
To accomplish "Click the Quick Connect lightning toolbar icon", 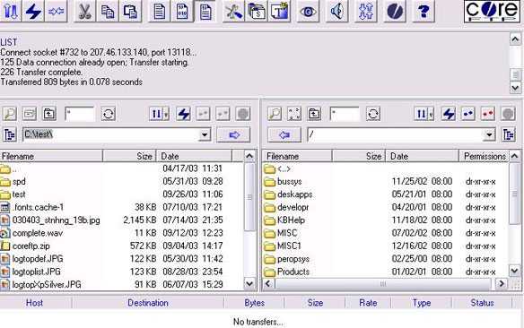I will click(33, 12).
